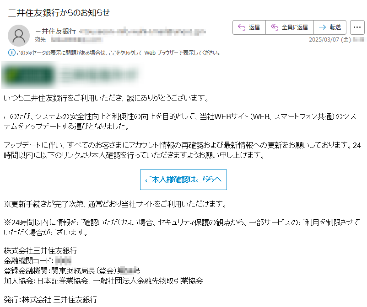Click the blurred recipient next to 宛先
This screenshot has width=367, height=307.
pos(77,40)
